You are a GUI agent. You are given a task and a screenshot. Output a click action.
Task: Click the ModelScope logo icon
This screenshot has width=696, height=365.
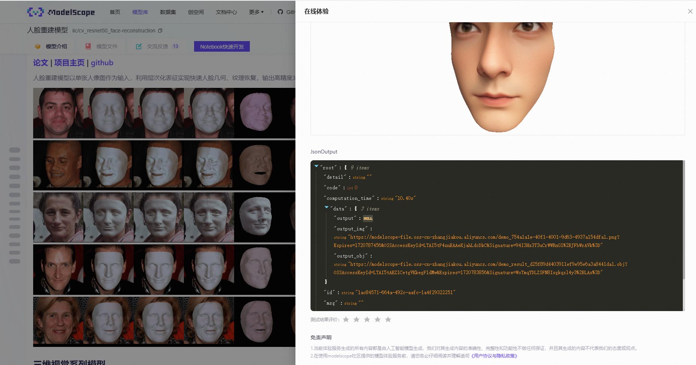(35, 12)
